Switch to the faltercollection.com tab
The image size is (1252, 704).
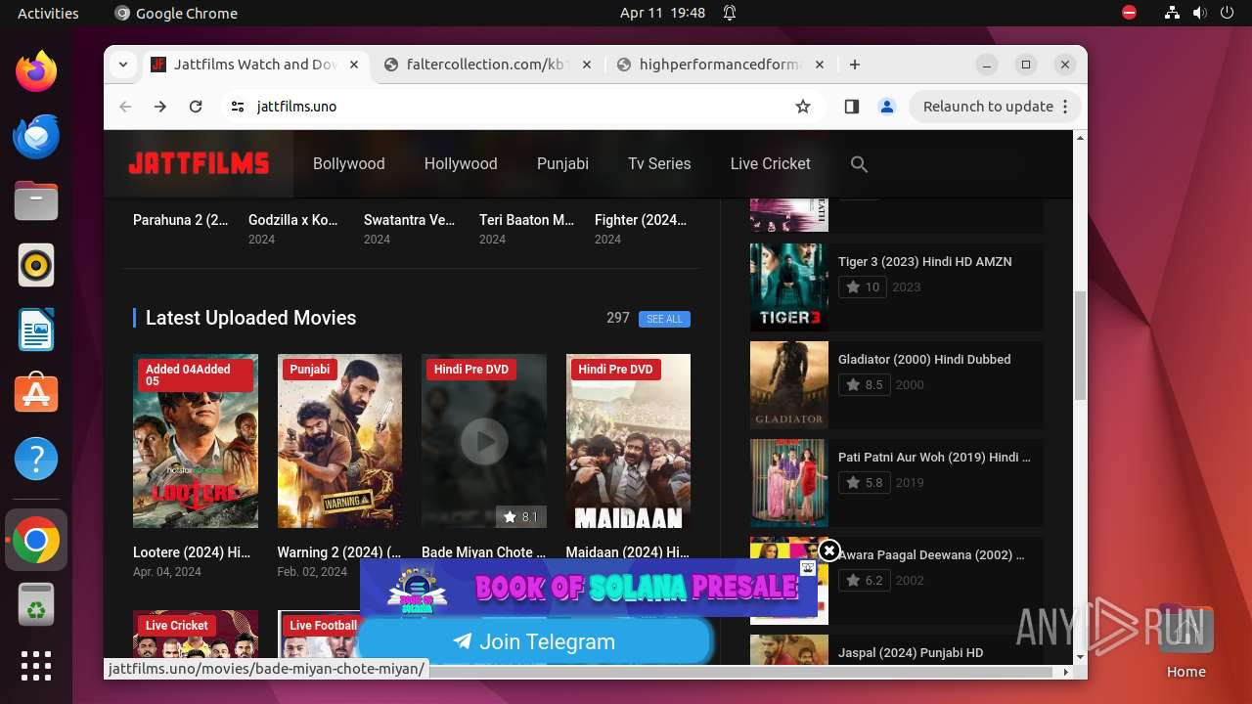click(488, 65)
